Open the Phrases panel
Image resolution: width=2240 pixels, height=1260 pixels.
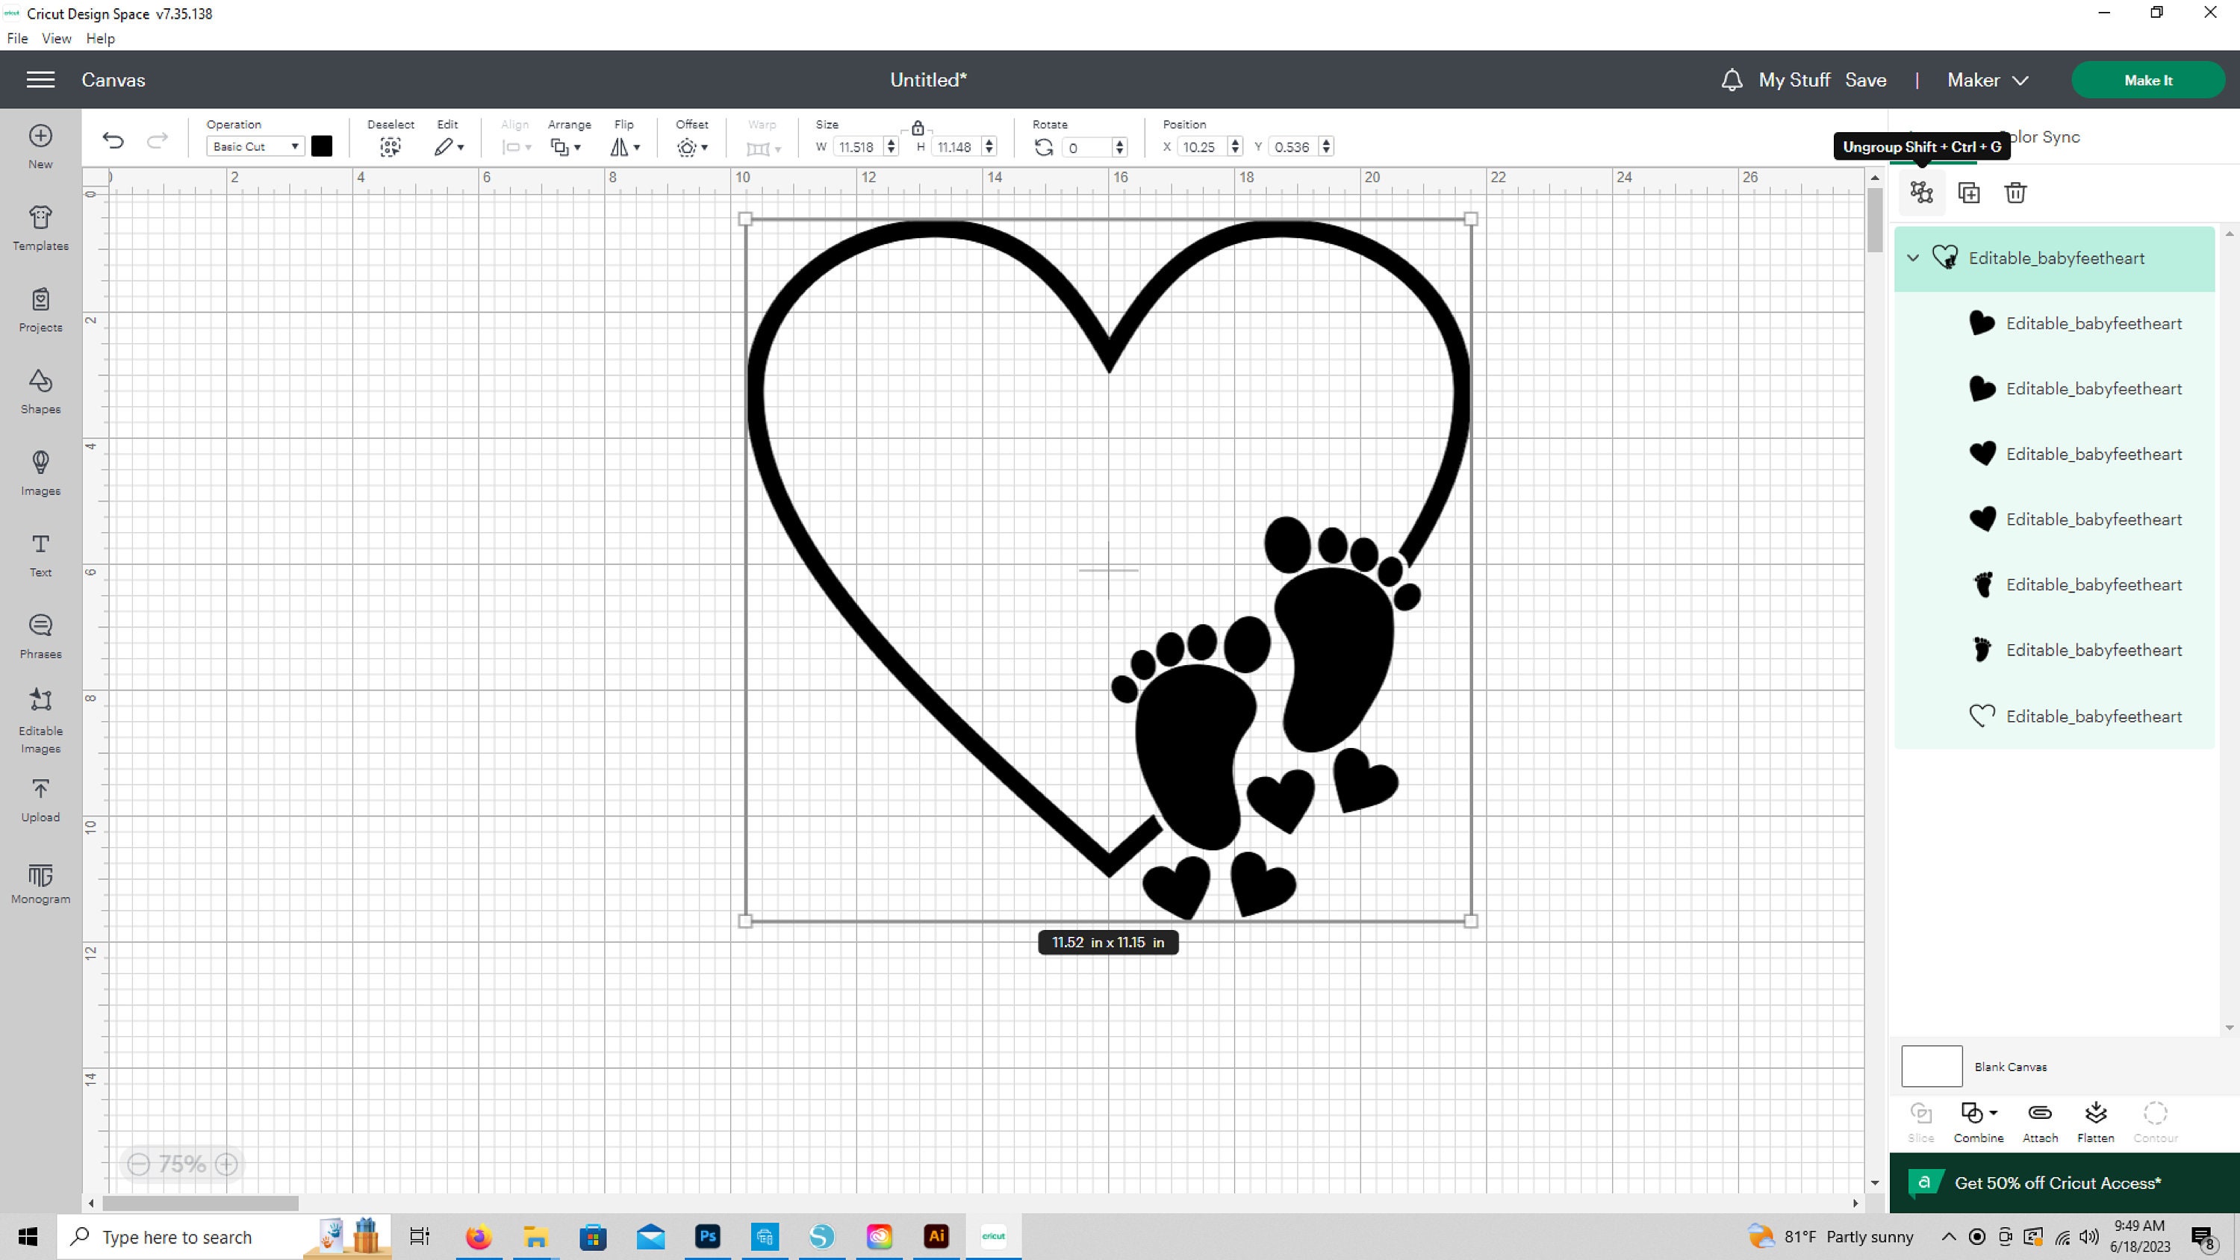tap(40, 637)
